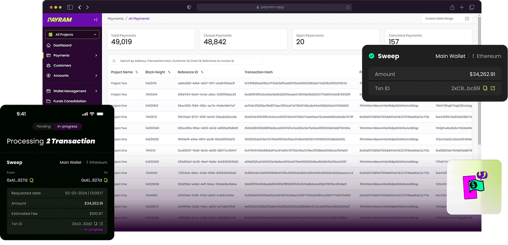Sort table by Project Name arrows
This screenshot has height=245, width=508.
pyautogui.click(x=137, y=72)
